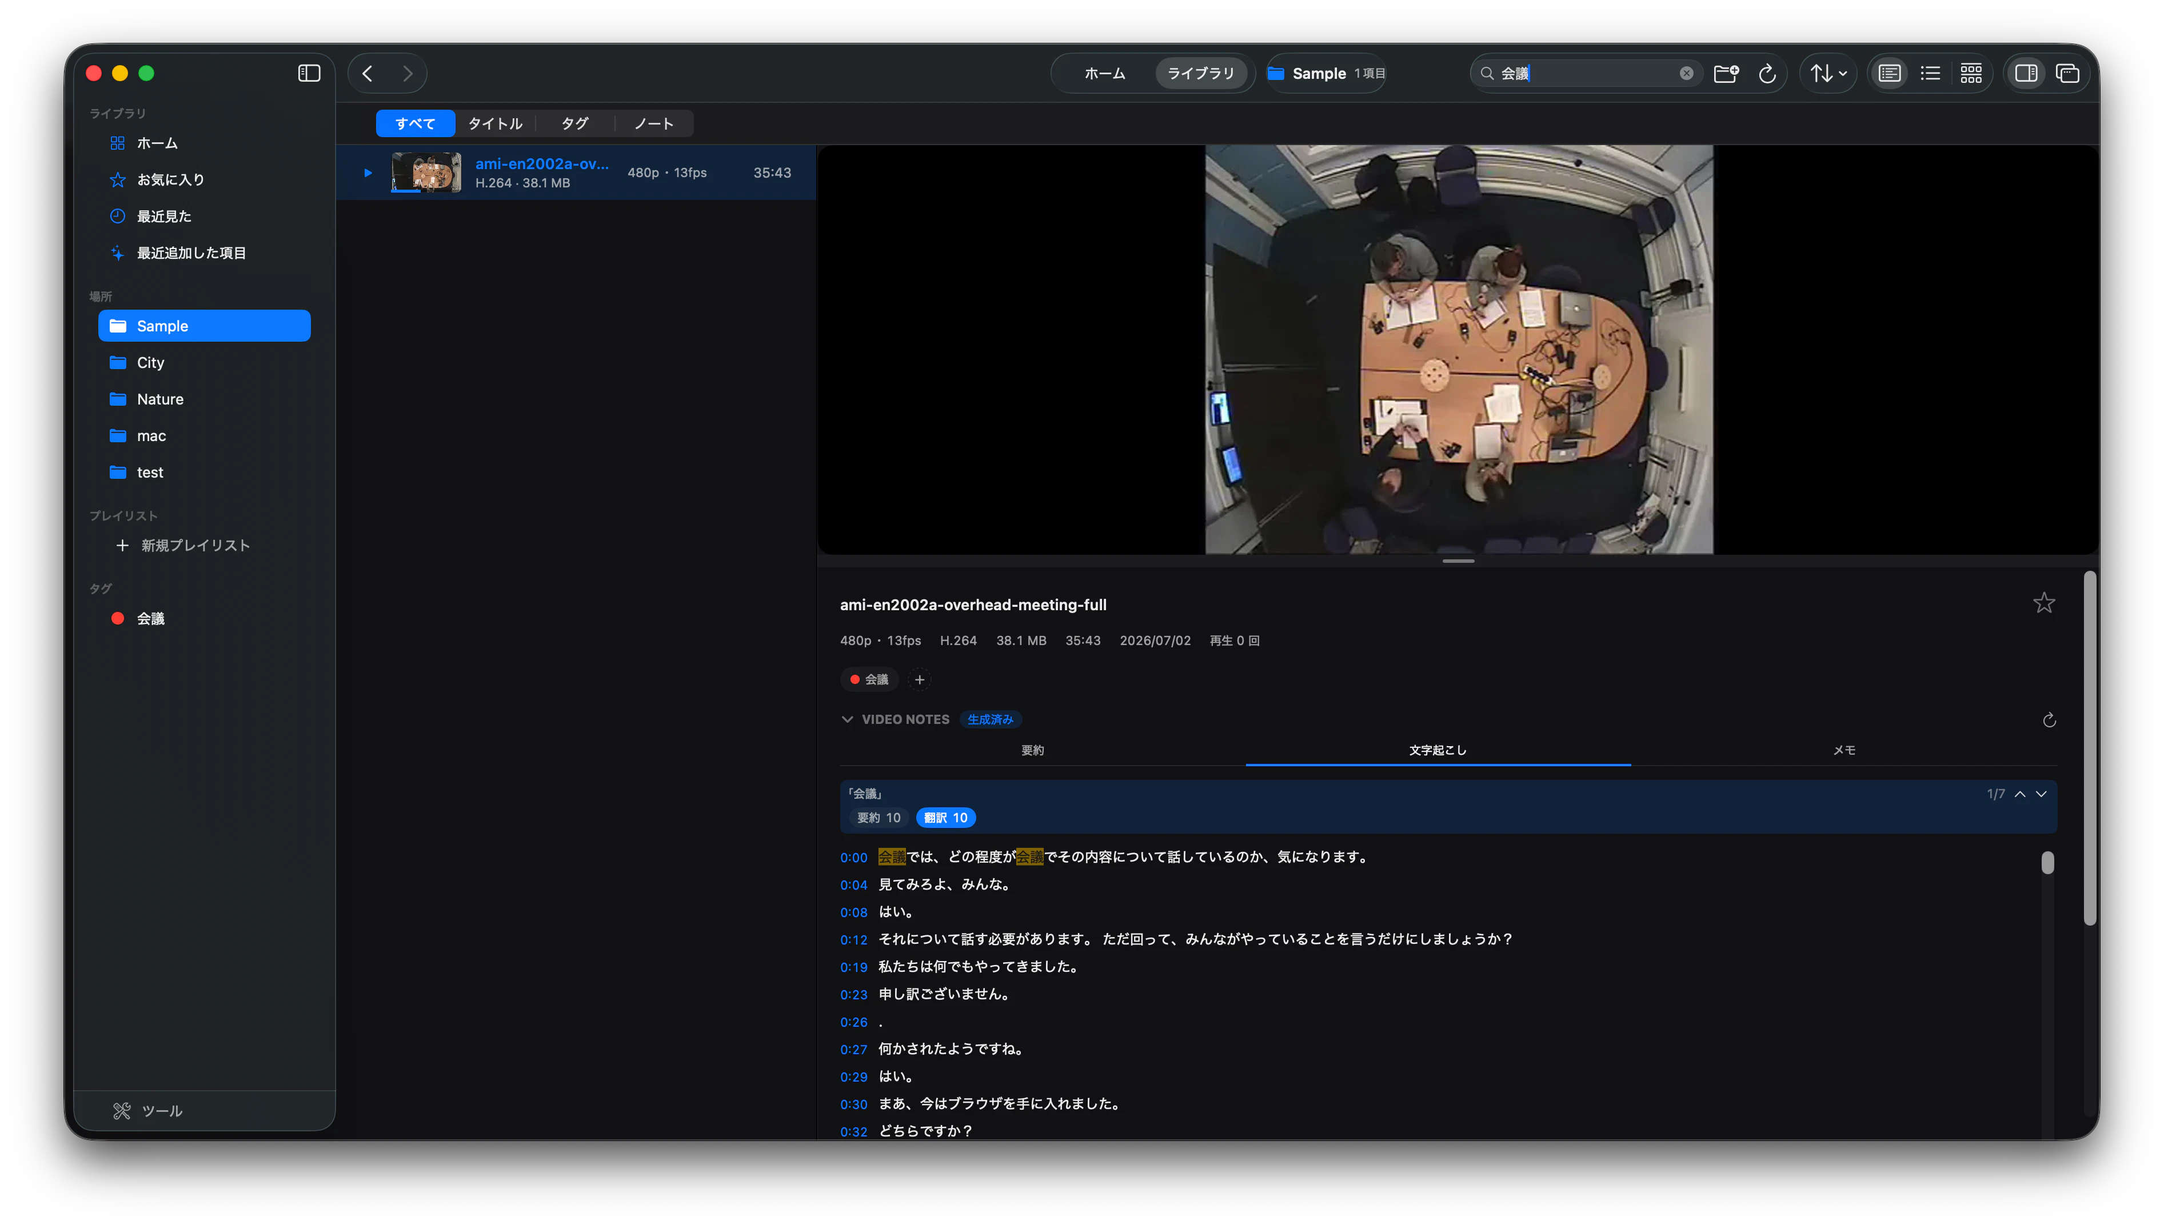Switch to grid view
This screenshot has height=1225, width=2164.
pyautogui.click(x=1970, y=73)
